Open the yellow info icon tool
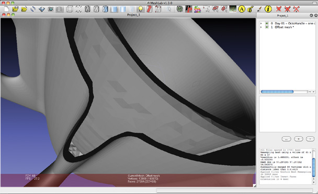 pyautogui.click(x=268, y=9)
